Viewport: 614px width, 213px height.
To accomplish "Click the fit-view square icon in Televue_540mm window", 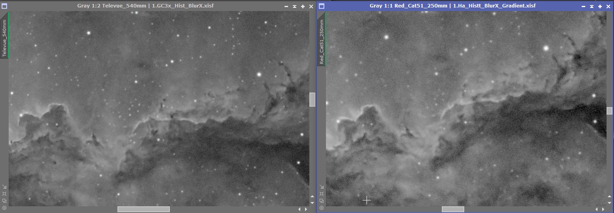I will pyautogui.click(x=4, y=194).
